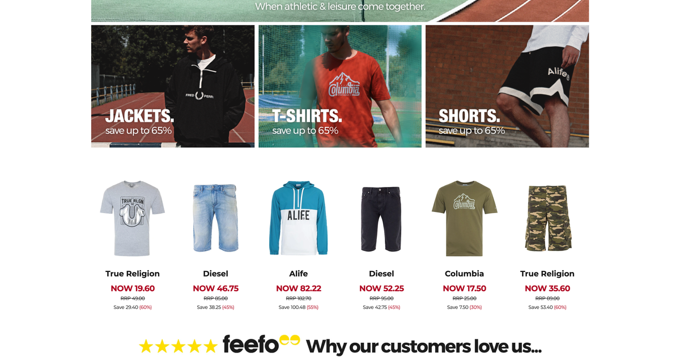Open the Alife product name link
This screenshot has height=357, width=680.
(x=299, y=274)
